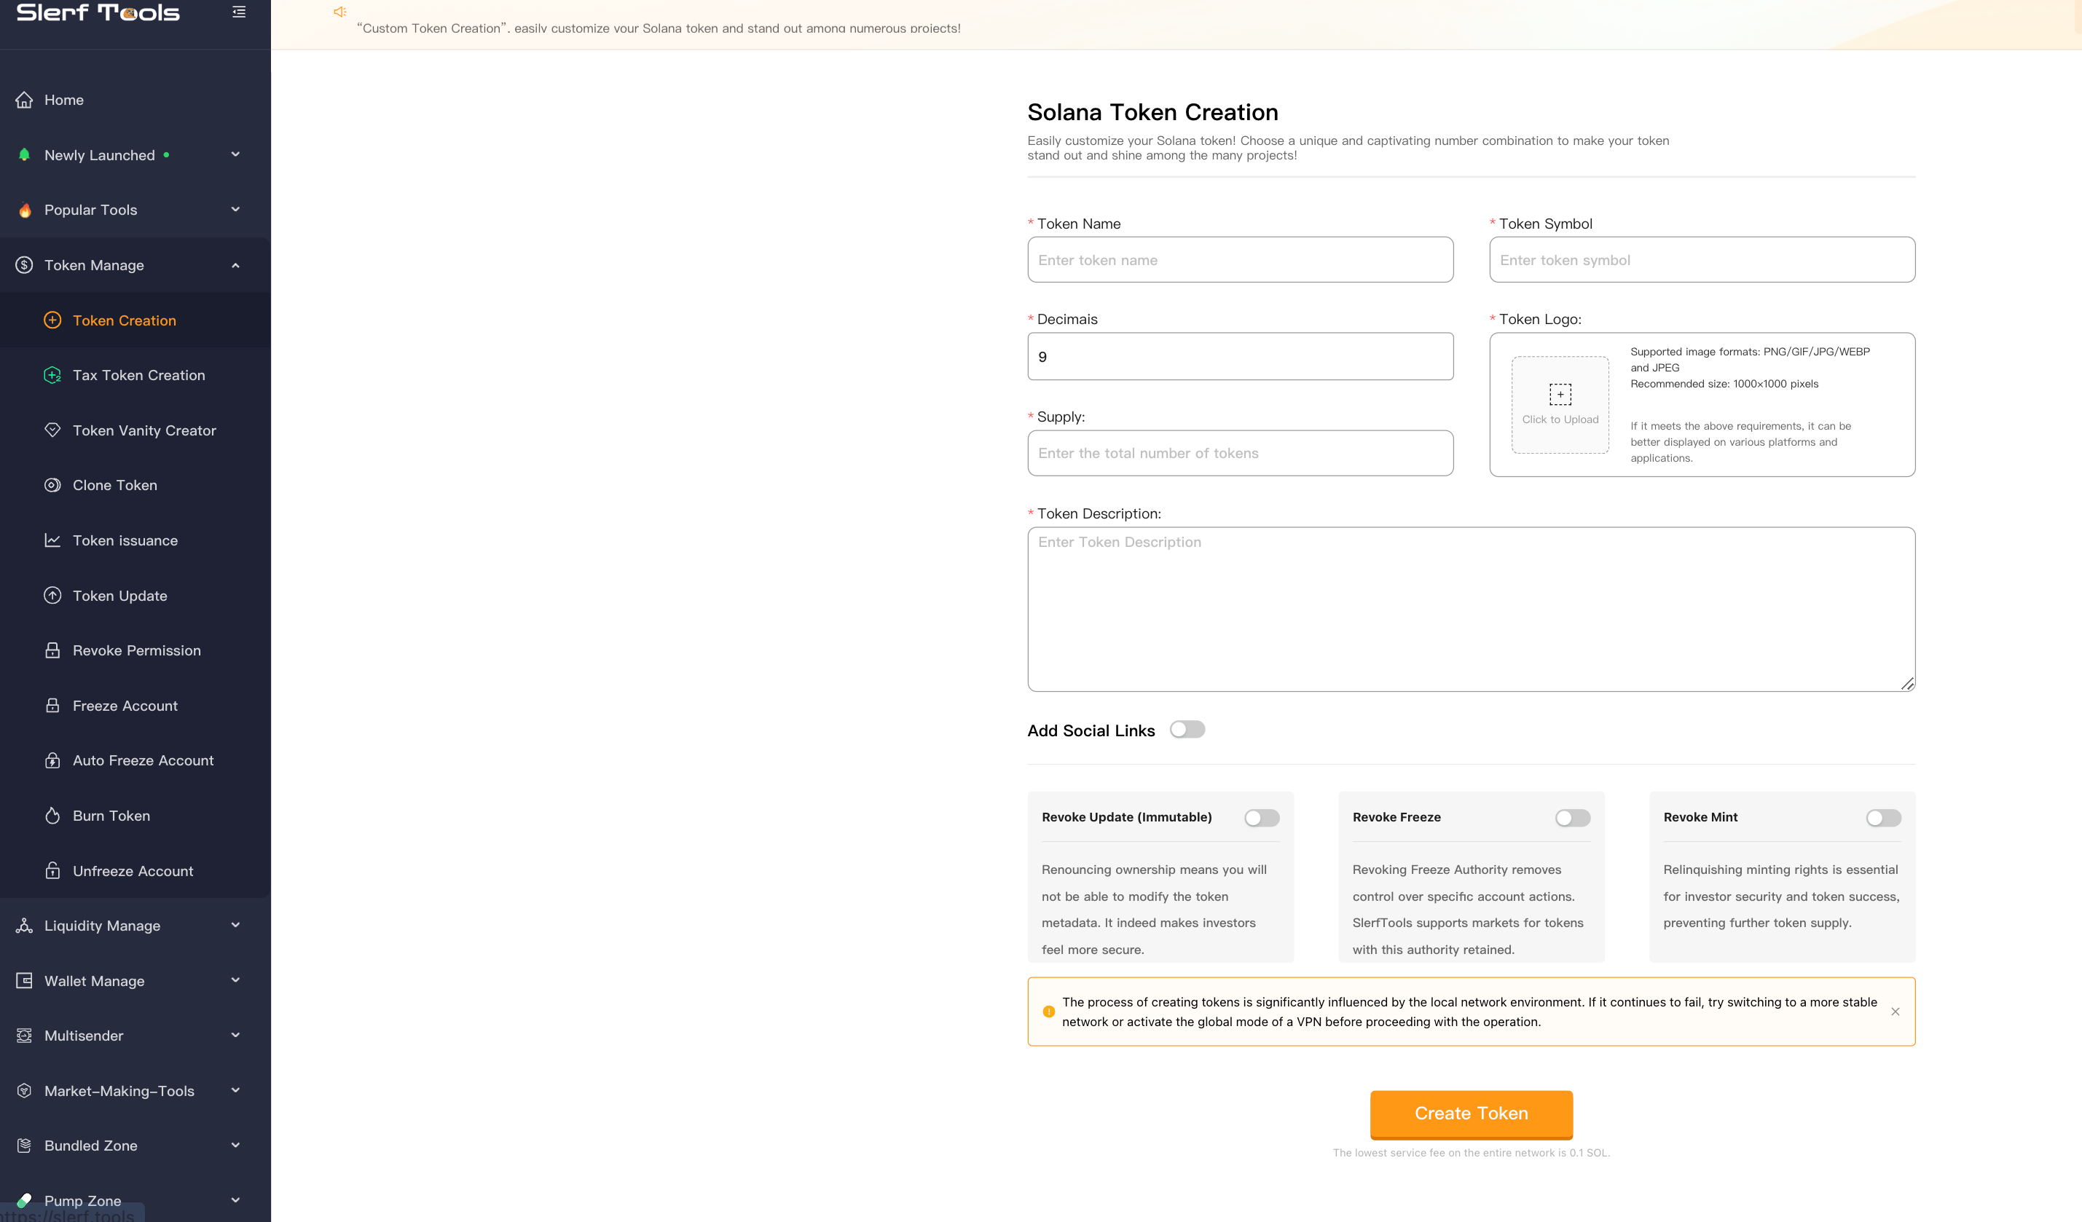Click the Decimals input field
Image resolution: width=2082 pixels, height=1222 pixels.
pyautogui.click(x=1240, y=357)
